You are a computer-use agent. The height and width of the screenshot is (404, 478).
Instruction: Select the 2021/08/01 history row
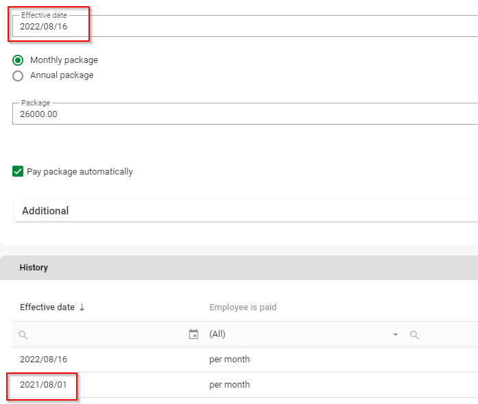[44, 385]
